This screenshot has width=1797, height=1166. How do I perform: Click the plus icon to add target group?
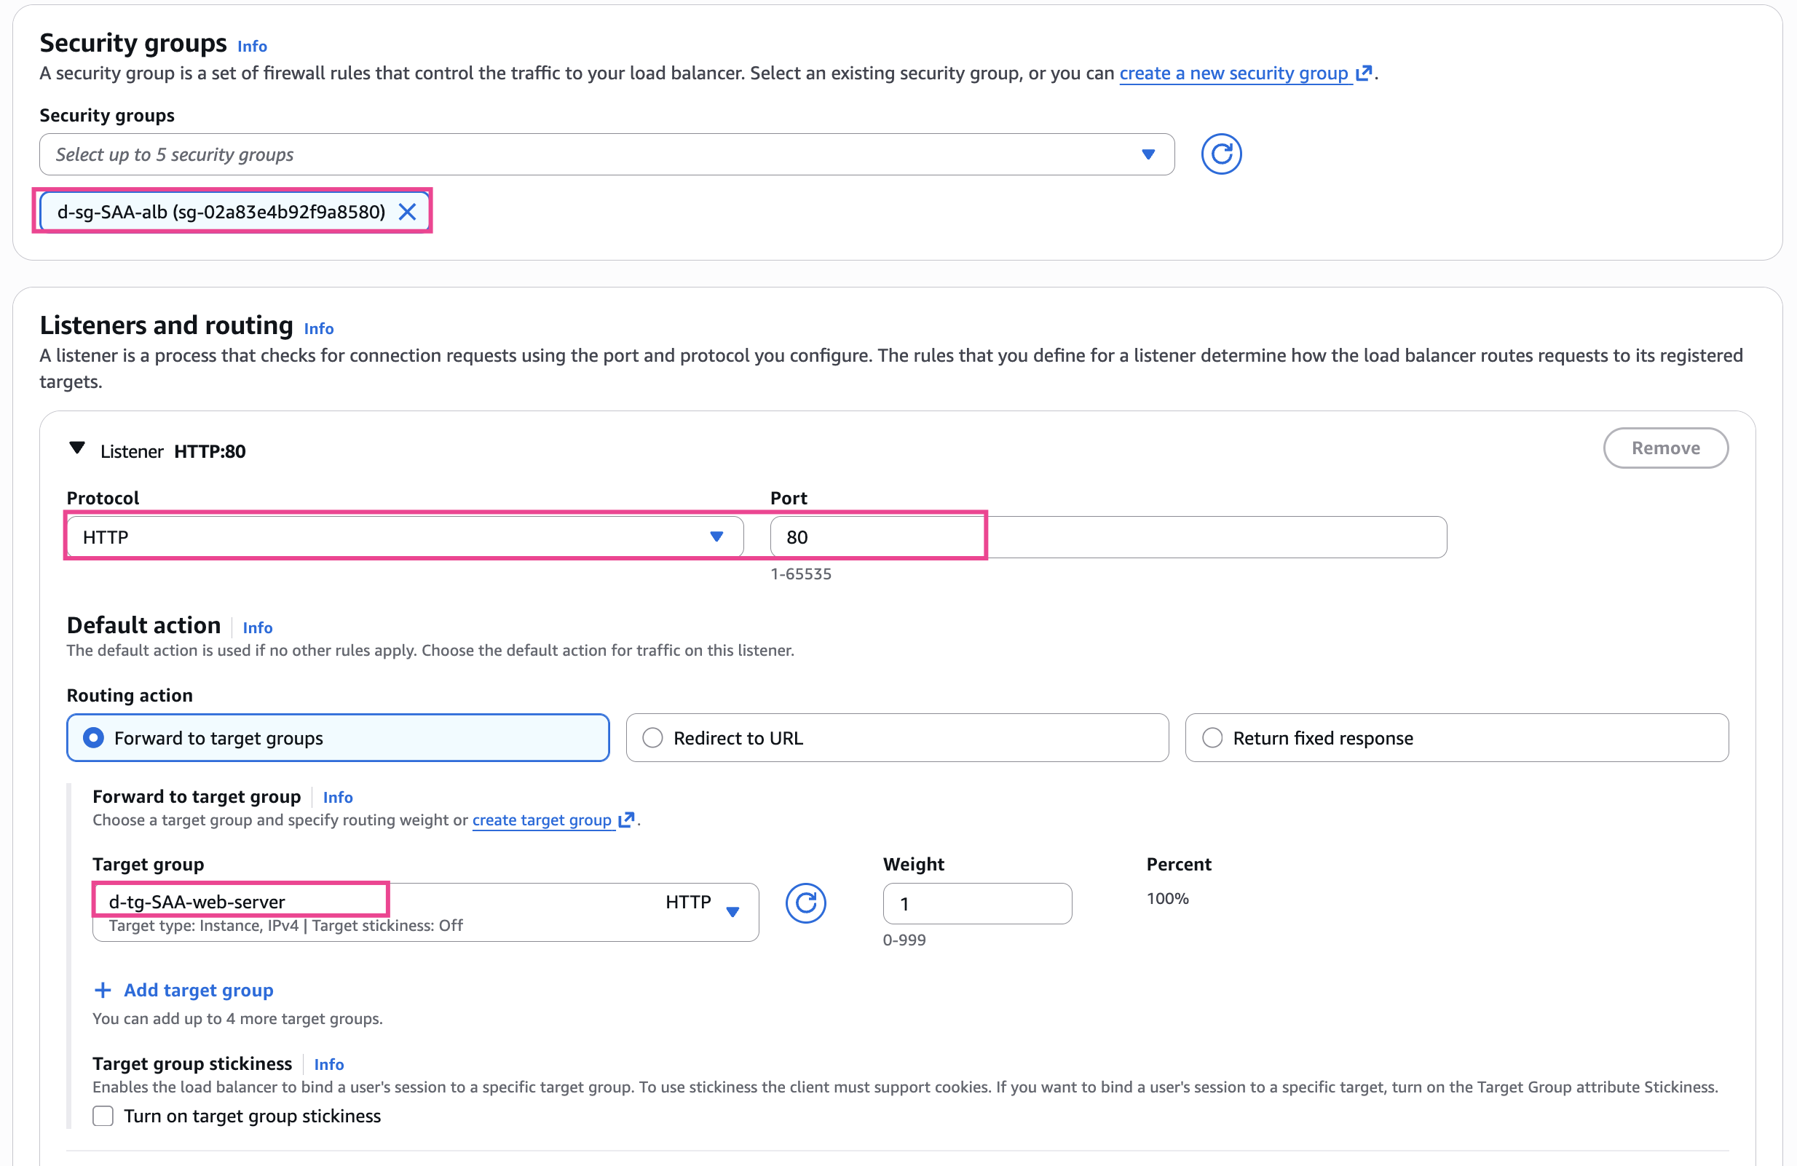pos(103,989)
